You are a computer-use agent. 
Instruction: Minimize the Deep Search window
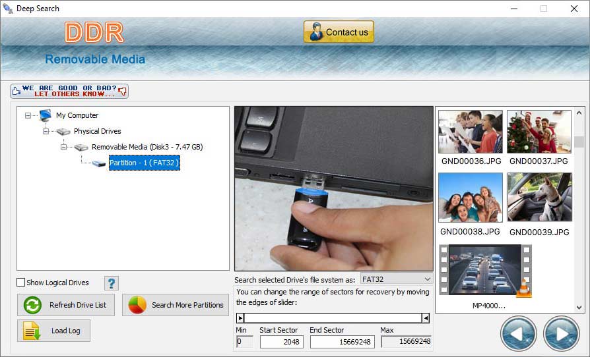click(x=514, y=9)
